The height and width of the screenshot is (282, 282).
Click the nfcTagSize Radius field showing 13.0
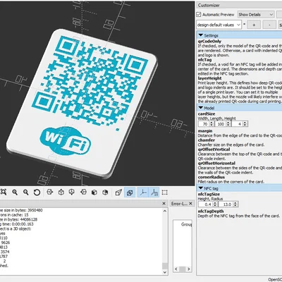coord(226,204)
